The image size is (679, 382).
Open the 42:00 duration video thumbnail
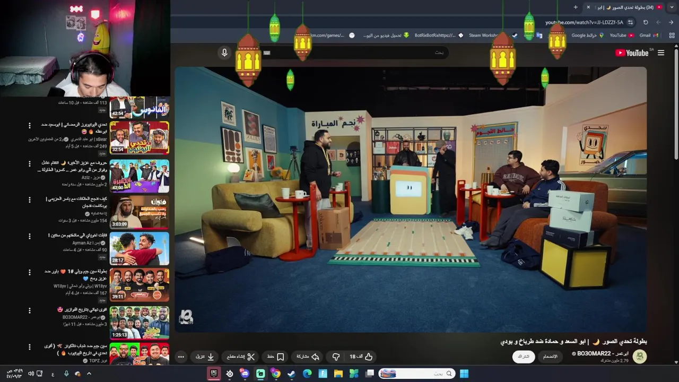(x=140, y=176)
